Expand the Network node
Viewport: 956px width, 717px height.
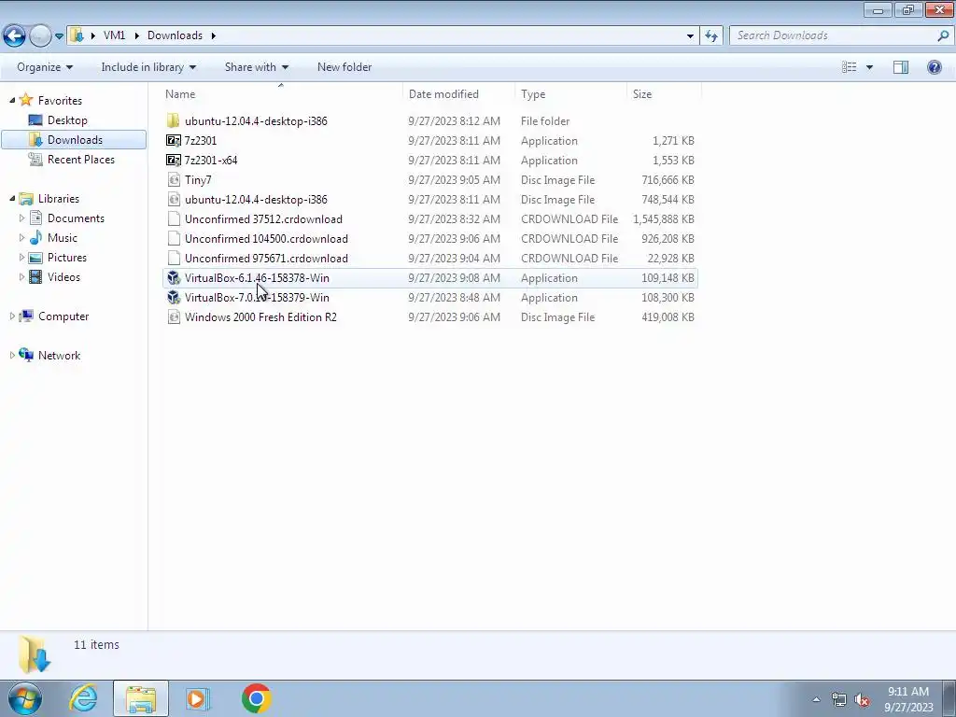tap(12, 355)
